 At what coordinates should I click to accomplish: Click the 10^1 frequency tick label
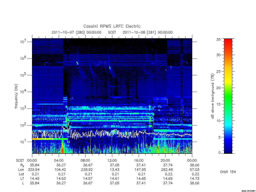23,142
